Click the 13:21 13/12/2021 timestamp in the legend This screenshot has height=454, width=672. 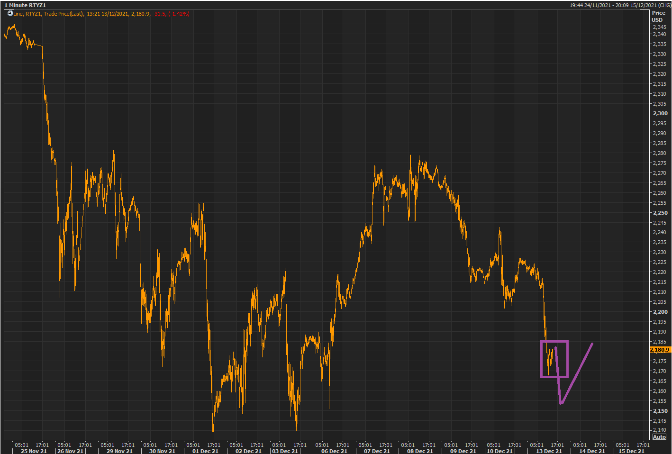click(108, 14)
